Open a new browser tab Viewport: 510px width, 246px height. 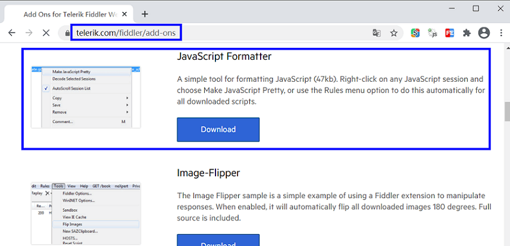[145, 14]
